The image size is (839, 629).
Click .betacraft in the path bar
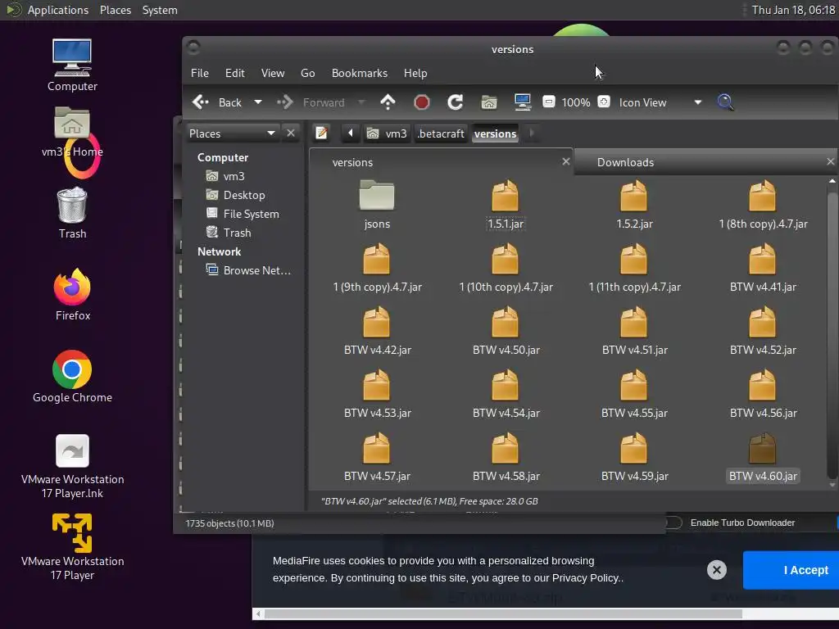click(441, 133)
